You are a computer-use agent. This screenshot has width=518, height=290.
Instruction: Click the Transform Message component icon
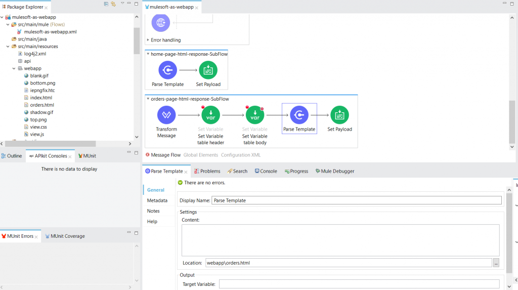166,115
